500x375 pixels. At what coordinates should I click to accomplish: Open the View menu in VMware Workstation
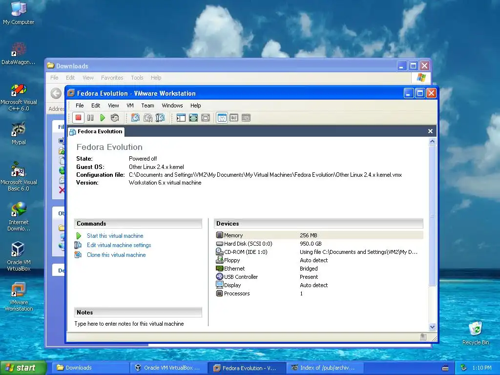(x=113, y=105)
